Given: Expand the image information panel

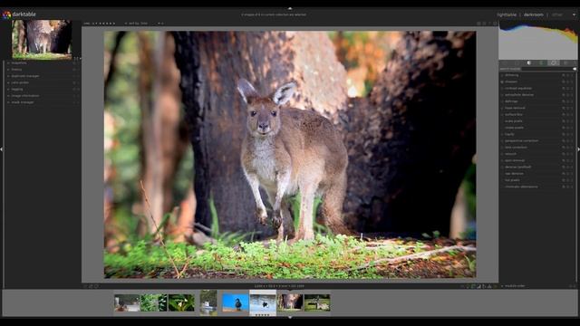Looking at the screenshot, I should (25, 96).
